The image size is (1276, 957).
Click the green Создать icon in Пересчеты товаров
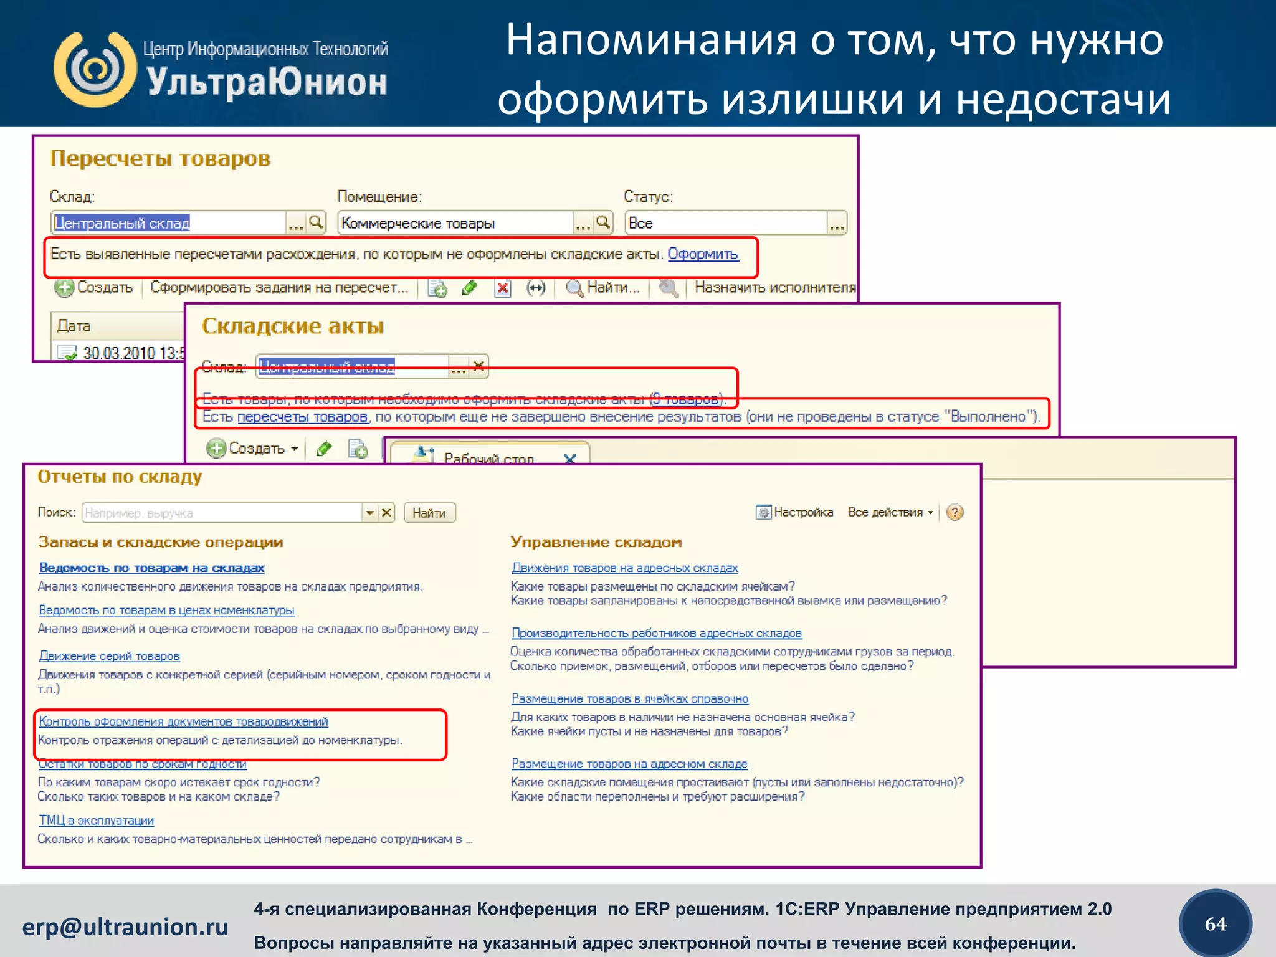pos(64,288)
